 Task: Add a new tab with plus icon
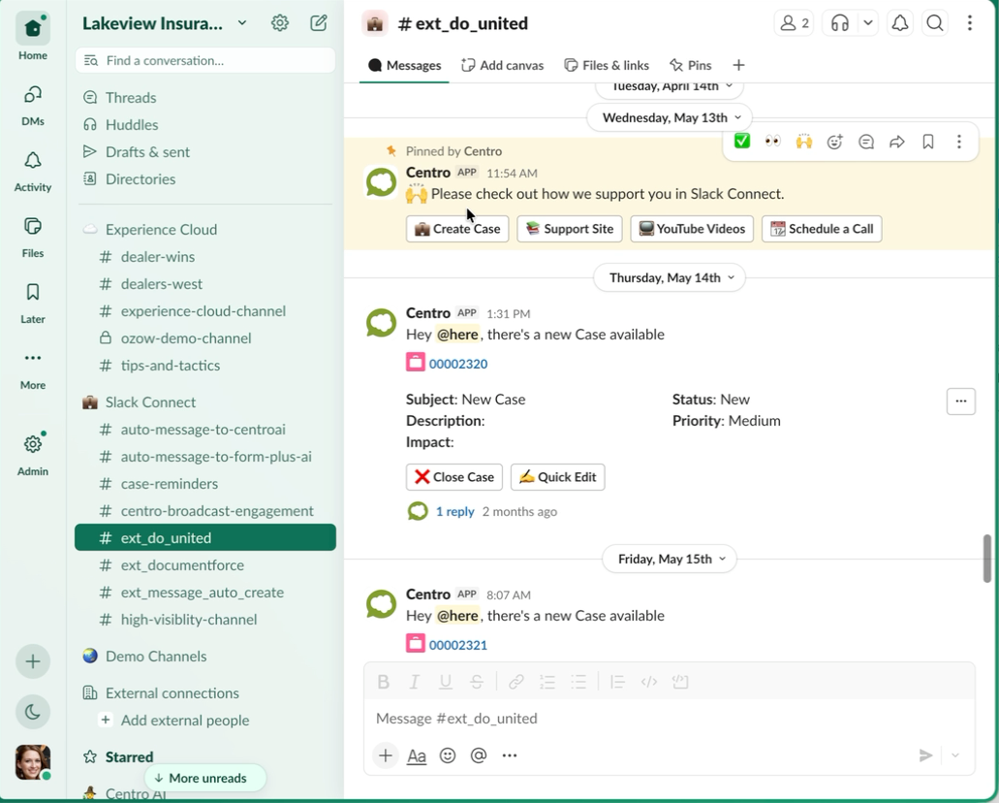(738, 65)
